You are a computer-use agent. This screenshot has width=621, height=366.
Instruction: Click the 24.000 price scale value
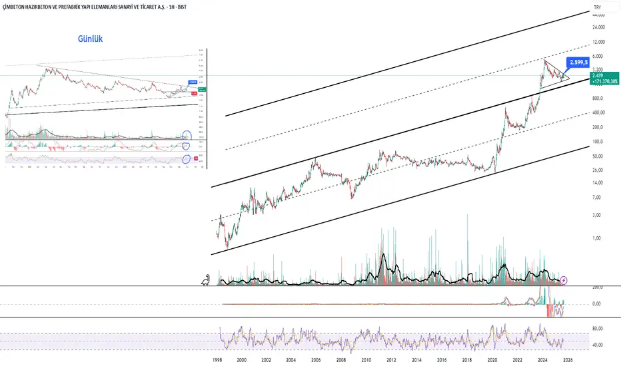598,27
